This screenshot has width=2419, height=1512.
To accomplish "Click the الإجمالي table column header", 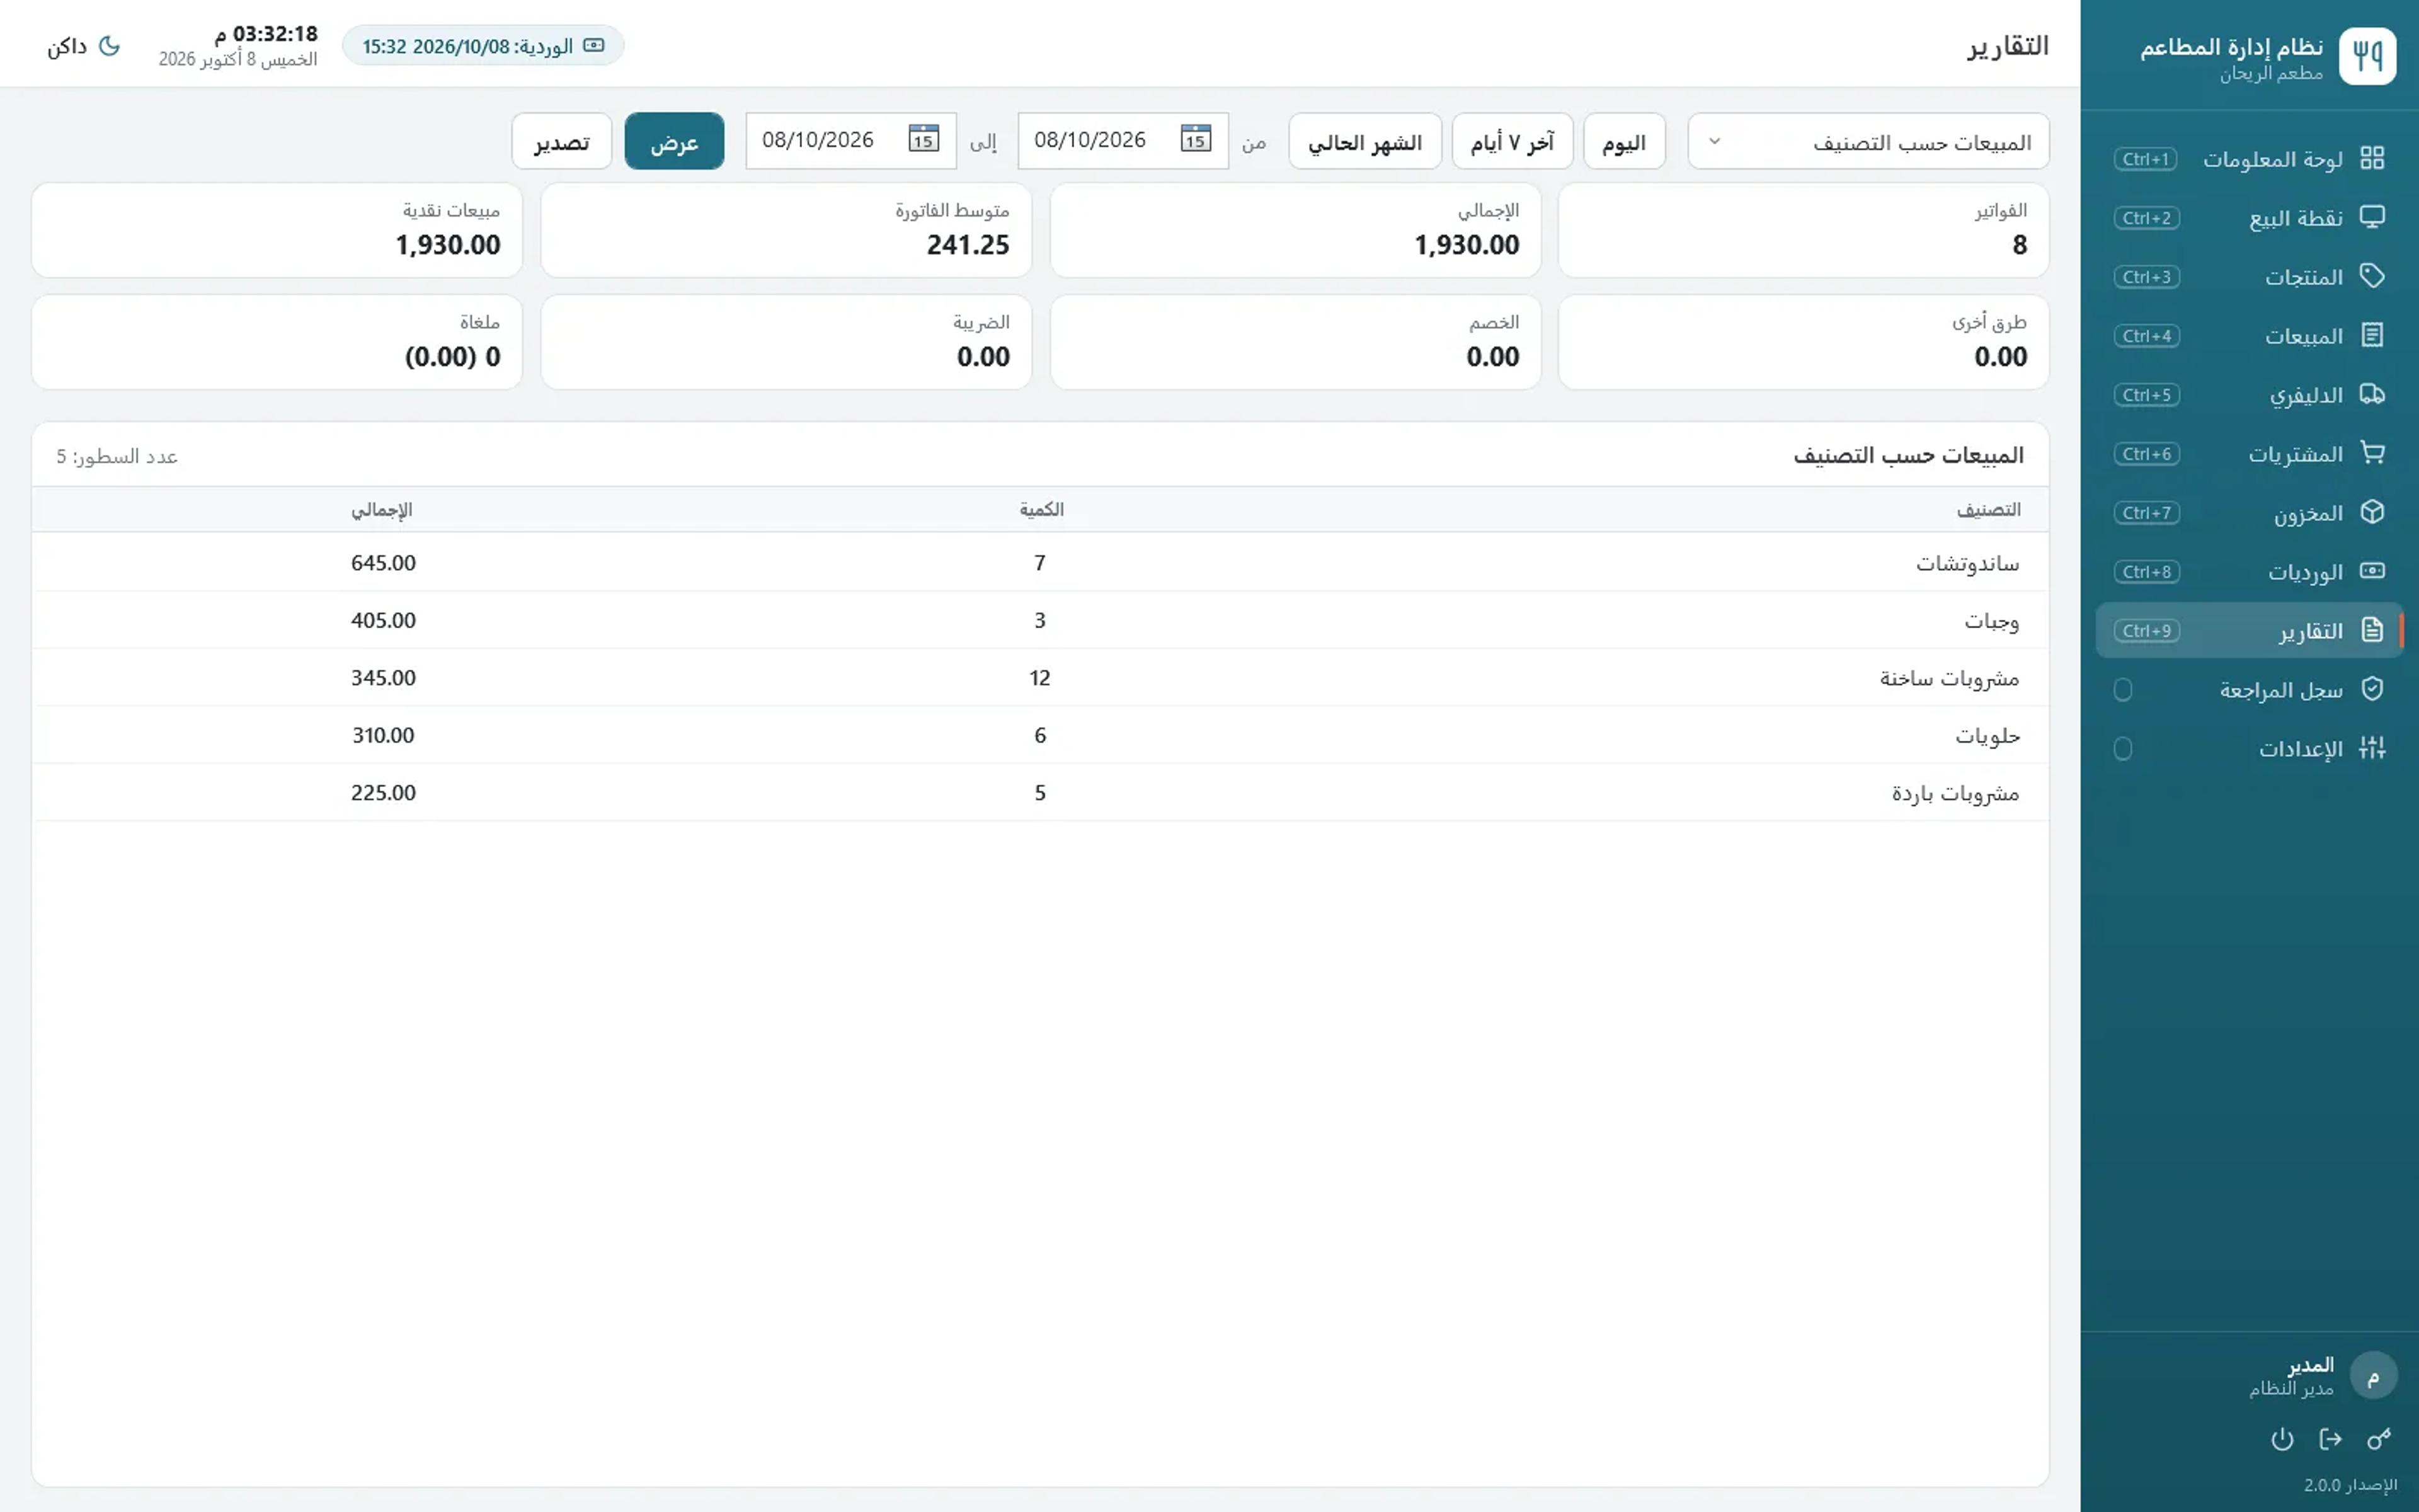I will click(382, 510).
